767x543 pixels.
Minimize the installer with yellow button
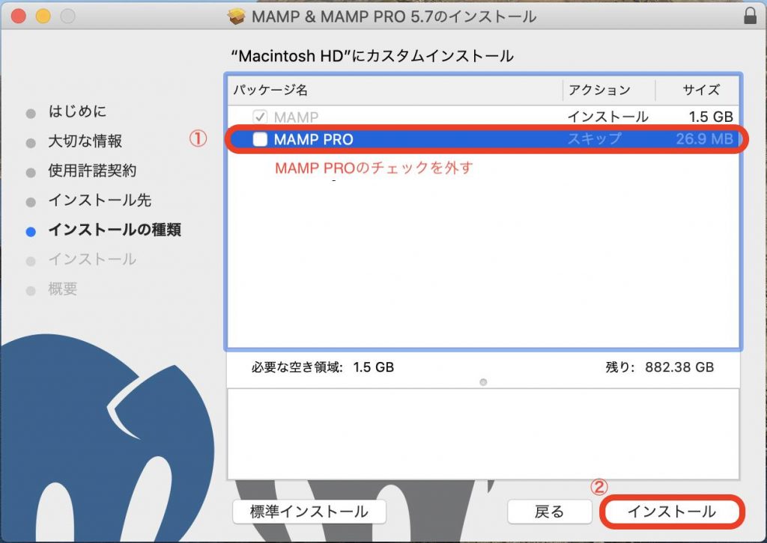[x=43, y=16]
